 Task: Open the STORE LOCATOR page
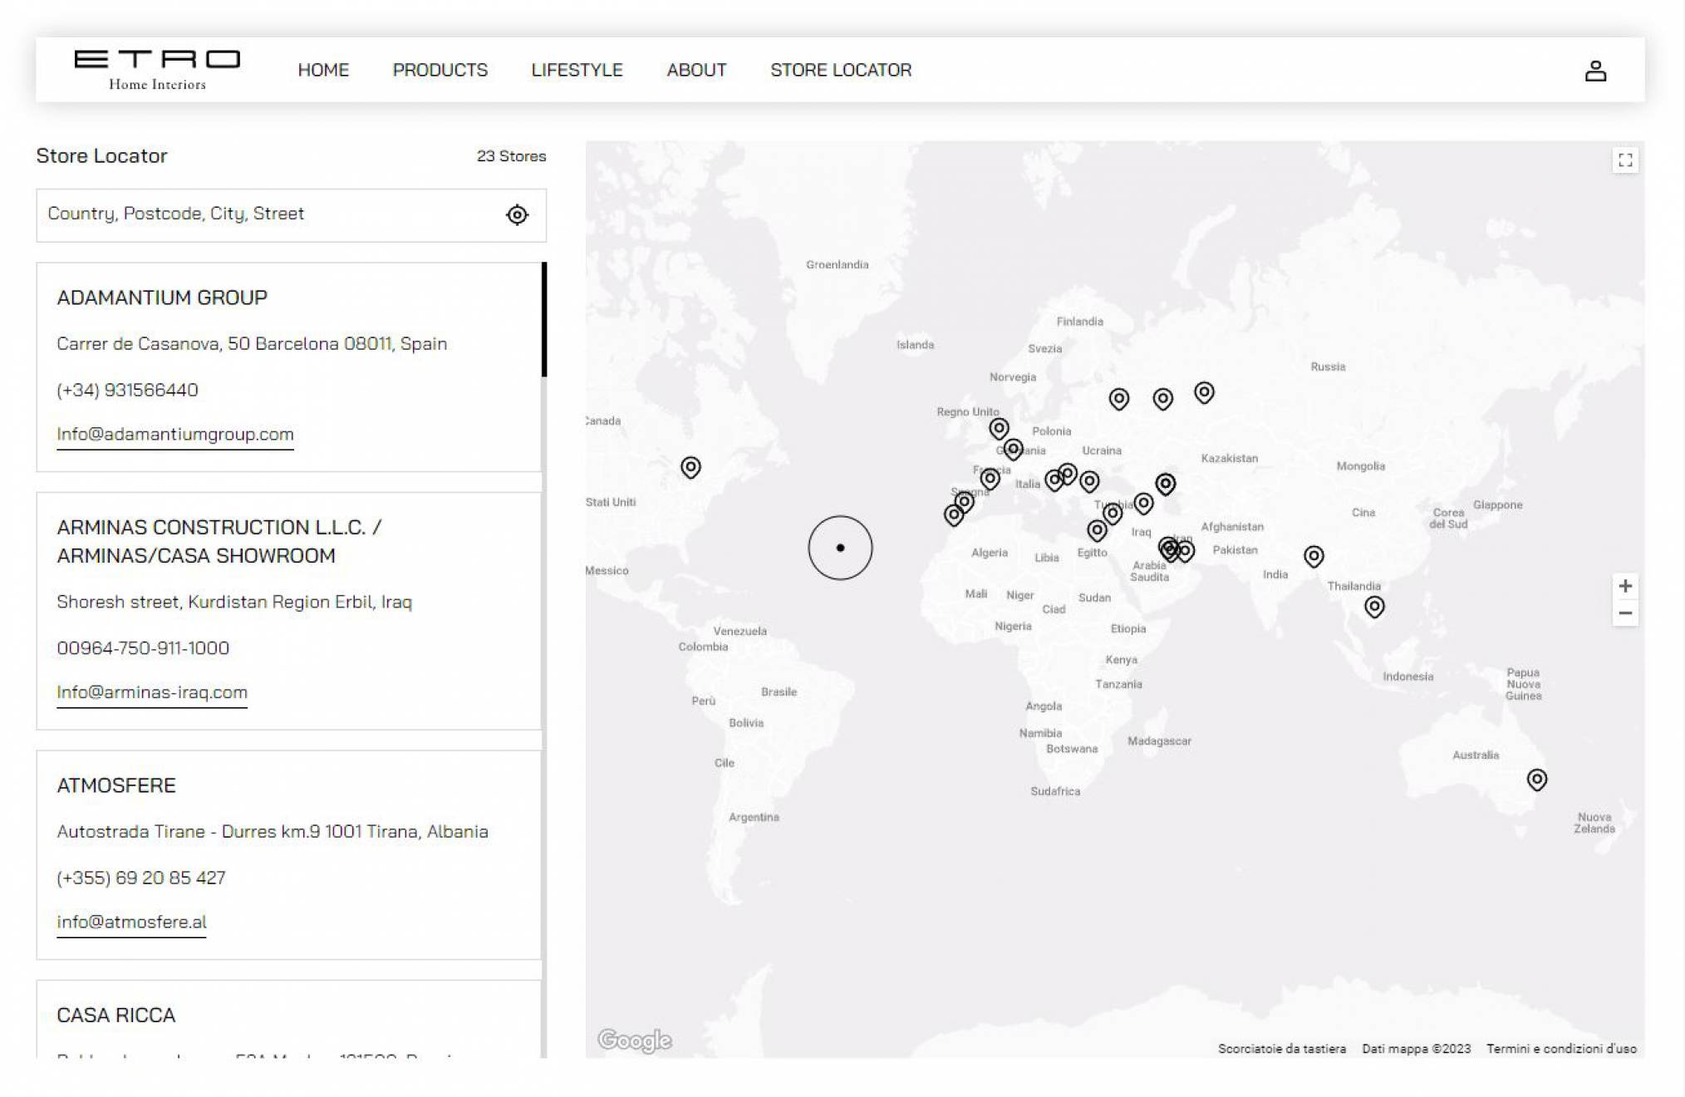tap(841, 70)
